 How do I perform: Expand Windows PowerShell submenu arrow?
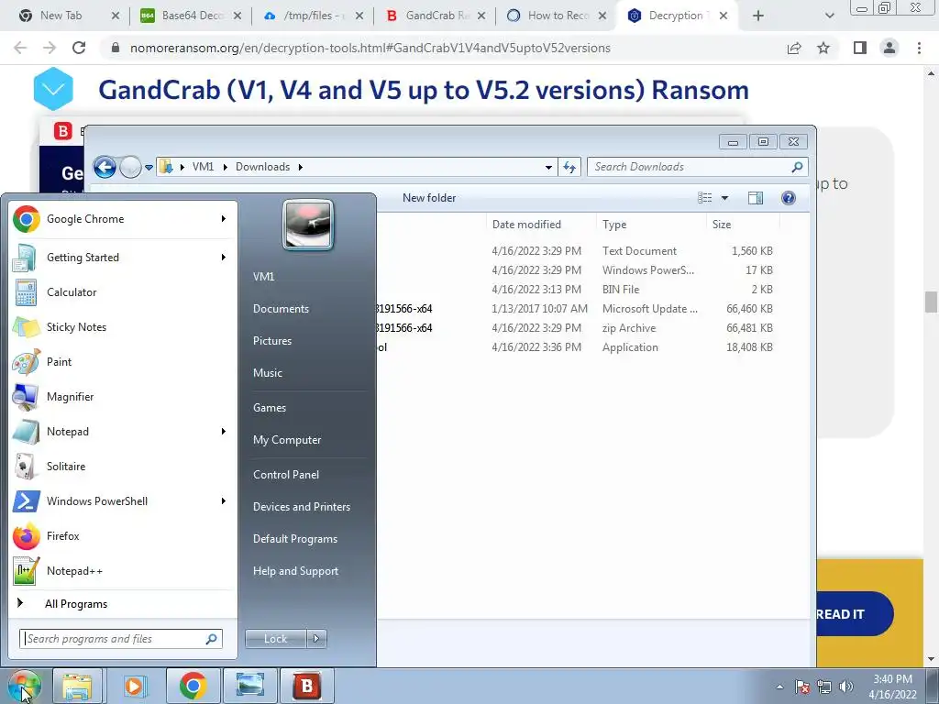(x=224, y=501)
